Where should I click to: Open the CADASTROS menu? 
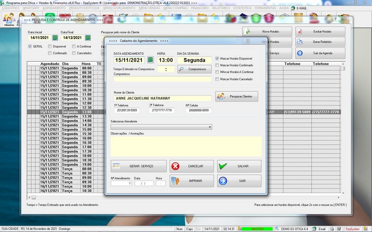tap(11, 8)
